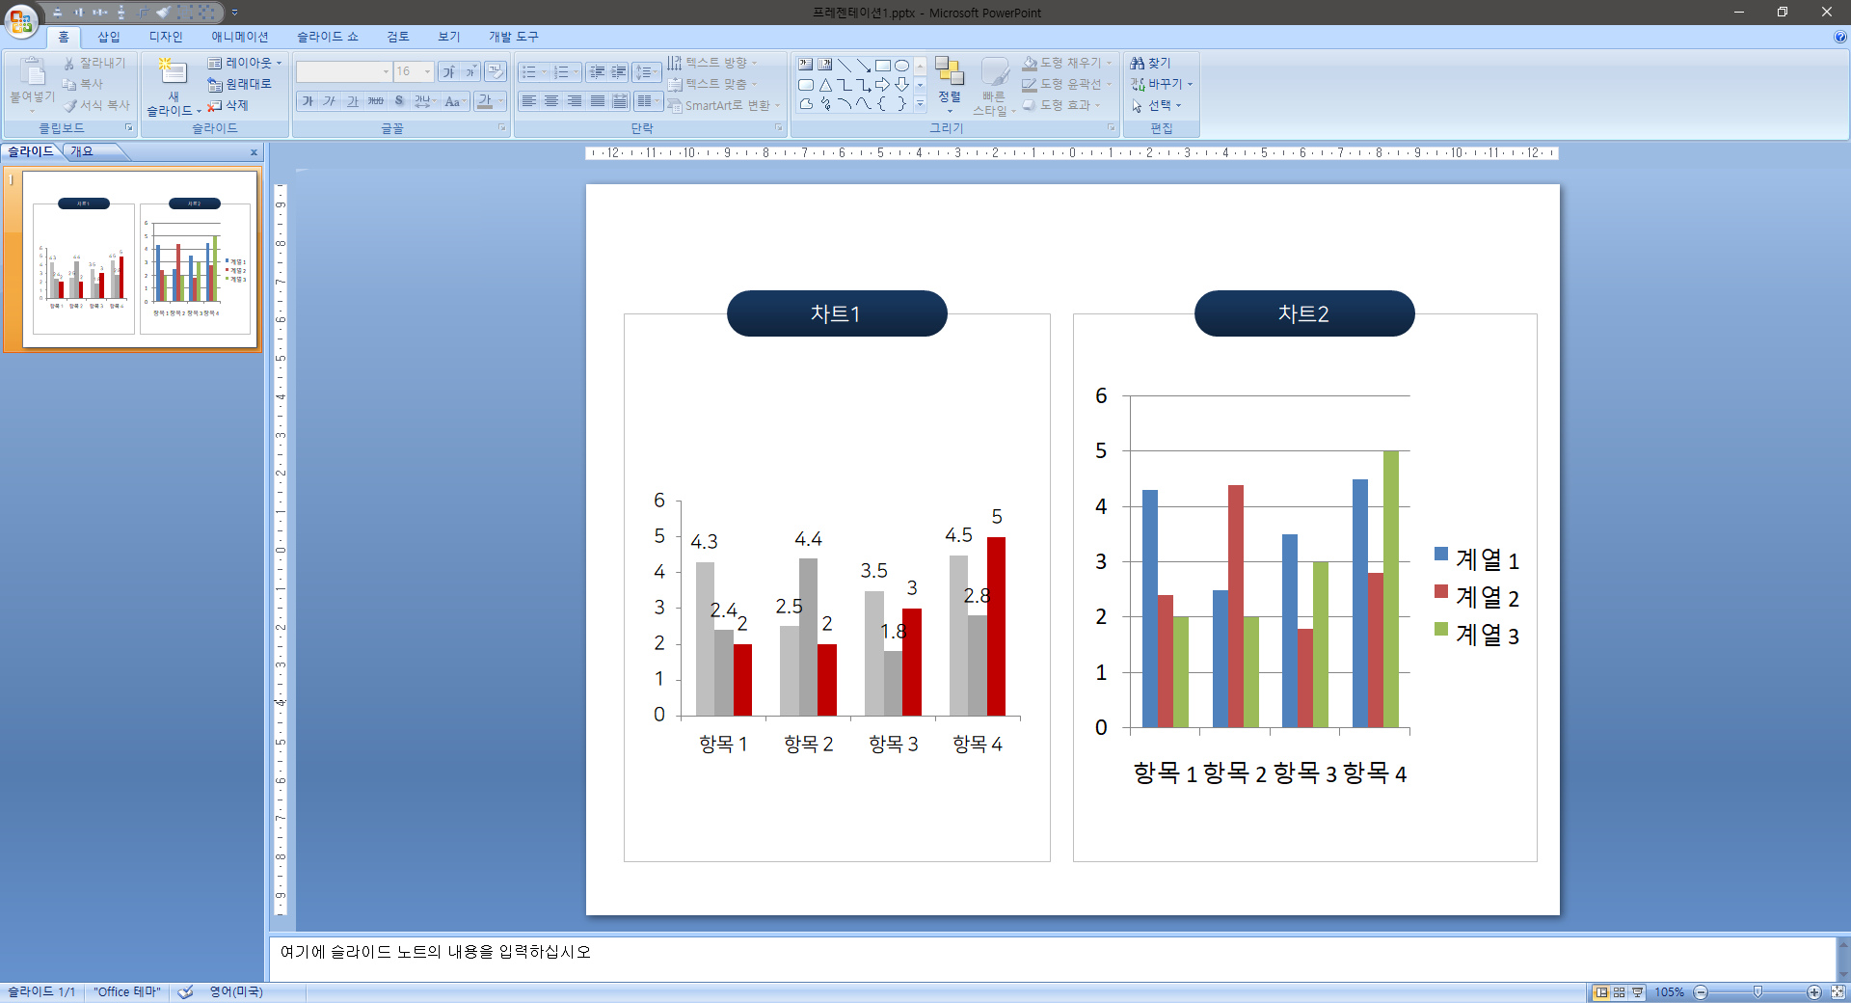Select the rectangle shape
This screenshot has height=1003, width=1851.
click(883, 66)
